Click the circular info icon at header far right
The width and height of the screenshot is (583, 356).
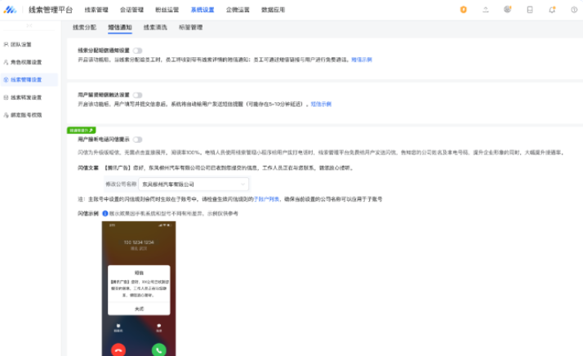click(x=574, y=10)
